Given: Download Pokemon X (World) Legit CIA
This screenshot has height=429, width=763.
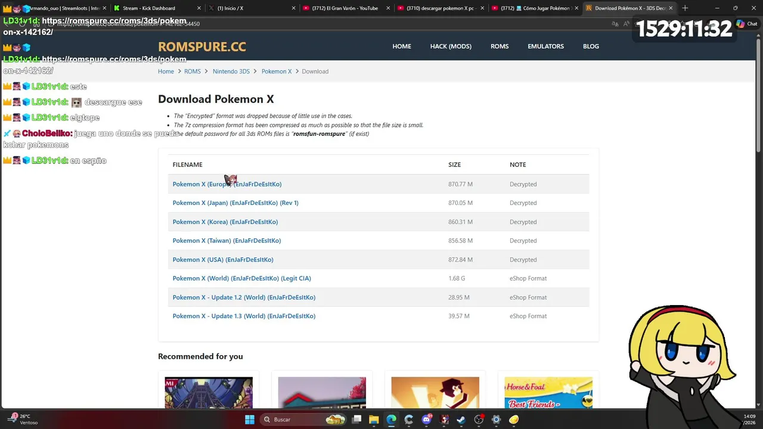Looking at the screenshot, I should 241,278.
